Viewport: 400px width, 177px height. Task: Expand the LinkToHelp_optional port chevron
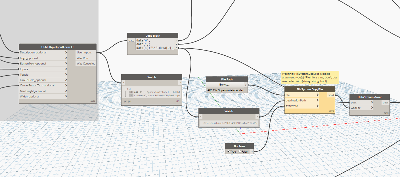pyautogui.click(x=66, y=80)
